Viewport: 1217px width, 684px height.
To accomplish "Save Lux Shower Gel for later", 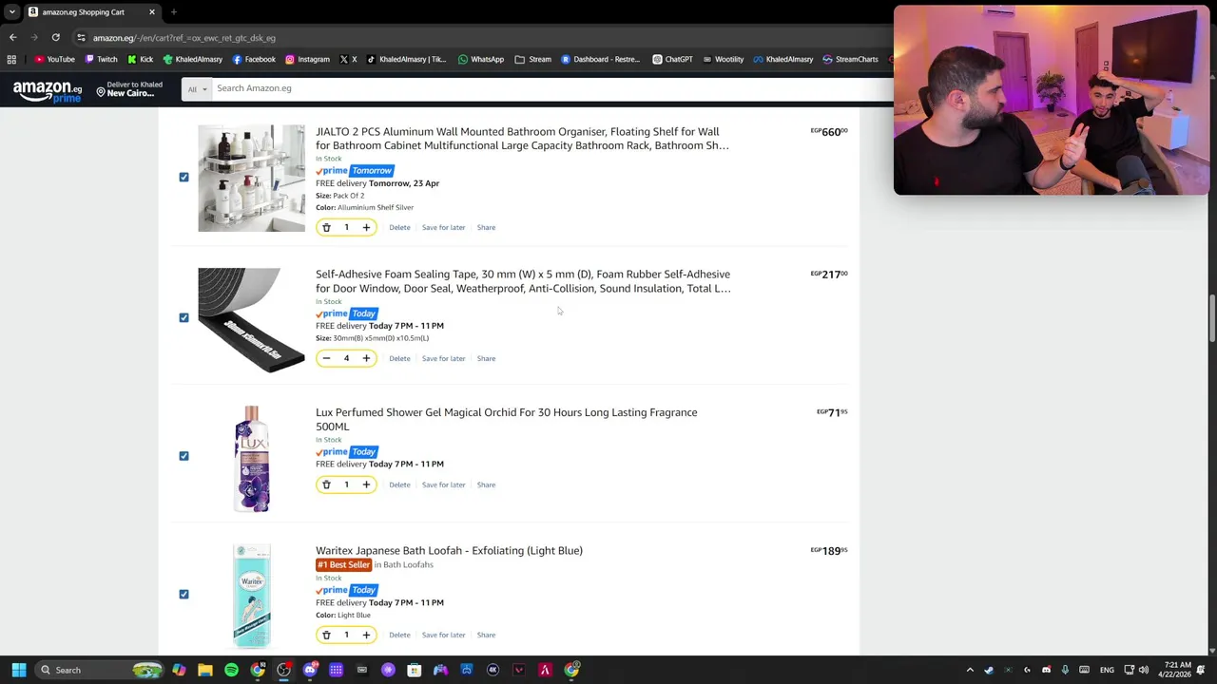I will [443, 484].
